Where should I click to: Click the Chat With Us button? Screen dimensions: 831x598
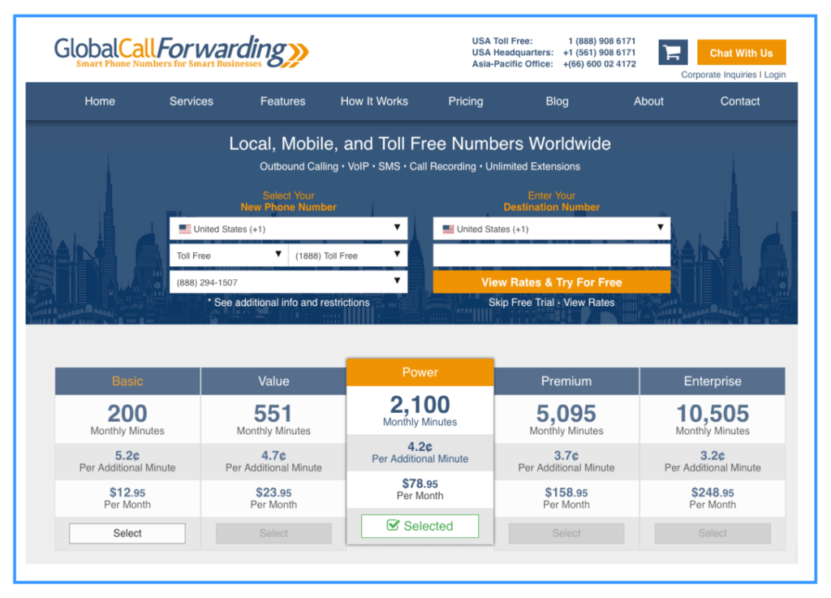(741, 51)
